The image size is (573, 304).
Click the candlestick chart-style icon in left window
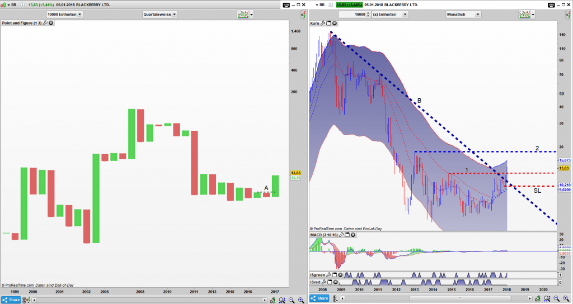pos(3,4)
